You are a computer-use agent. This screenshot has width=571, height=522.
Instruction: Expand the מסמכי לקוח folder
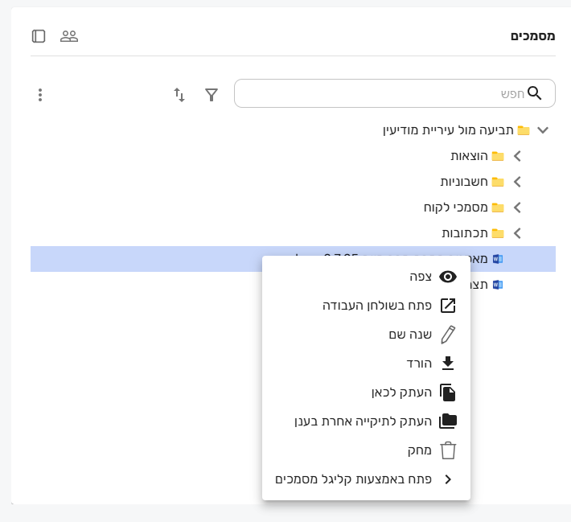tap(517, 208)
